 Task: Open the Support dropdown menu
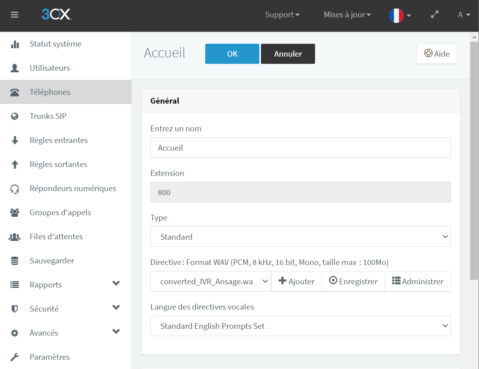[x=282, y=15]
